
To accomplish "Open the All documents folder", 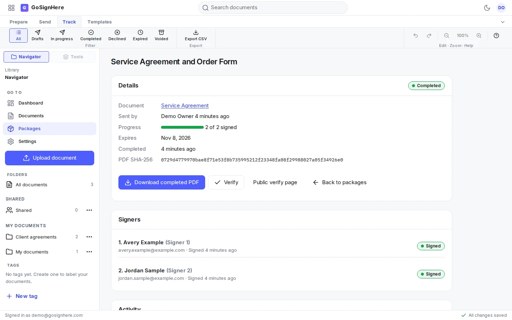I will [x=49, y=185].
